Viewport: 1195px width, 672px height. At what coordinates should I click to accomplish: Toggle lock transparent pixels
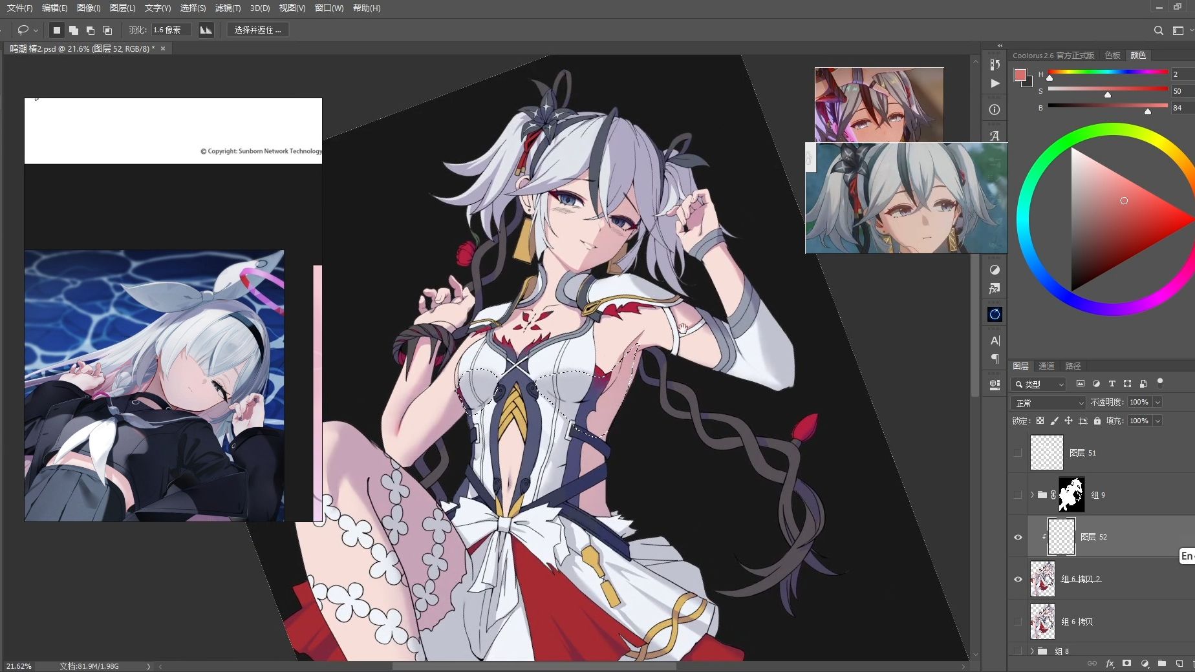pyautogui.click(x=1040, y=421)
